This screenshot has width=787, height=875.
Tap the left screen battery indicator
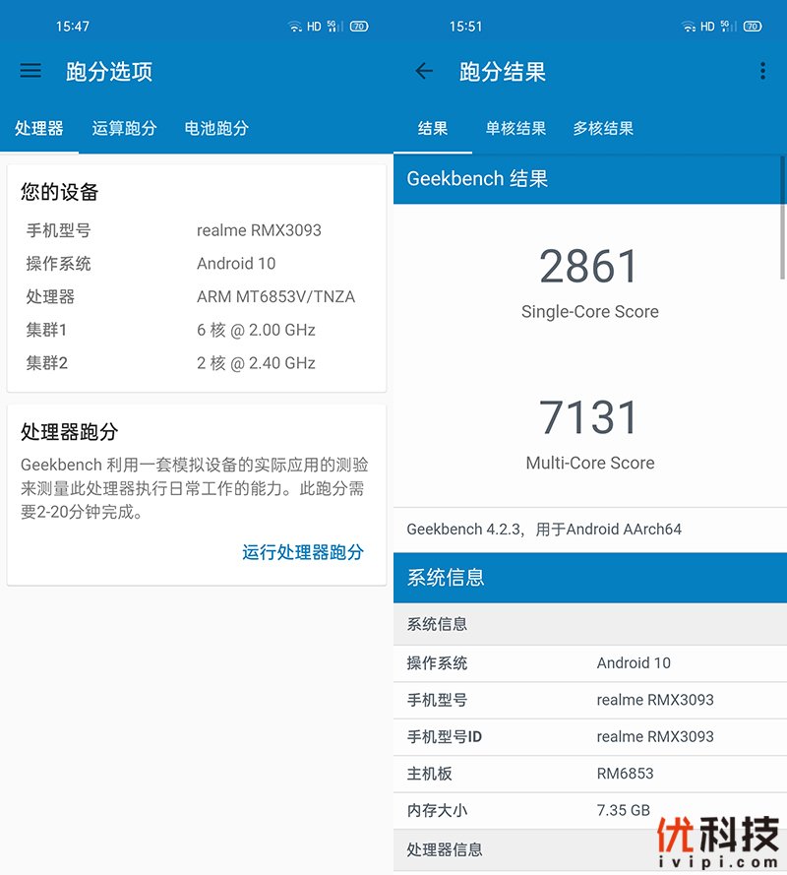(x=359, y=27)
